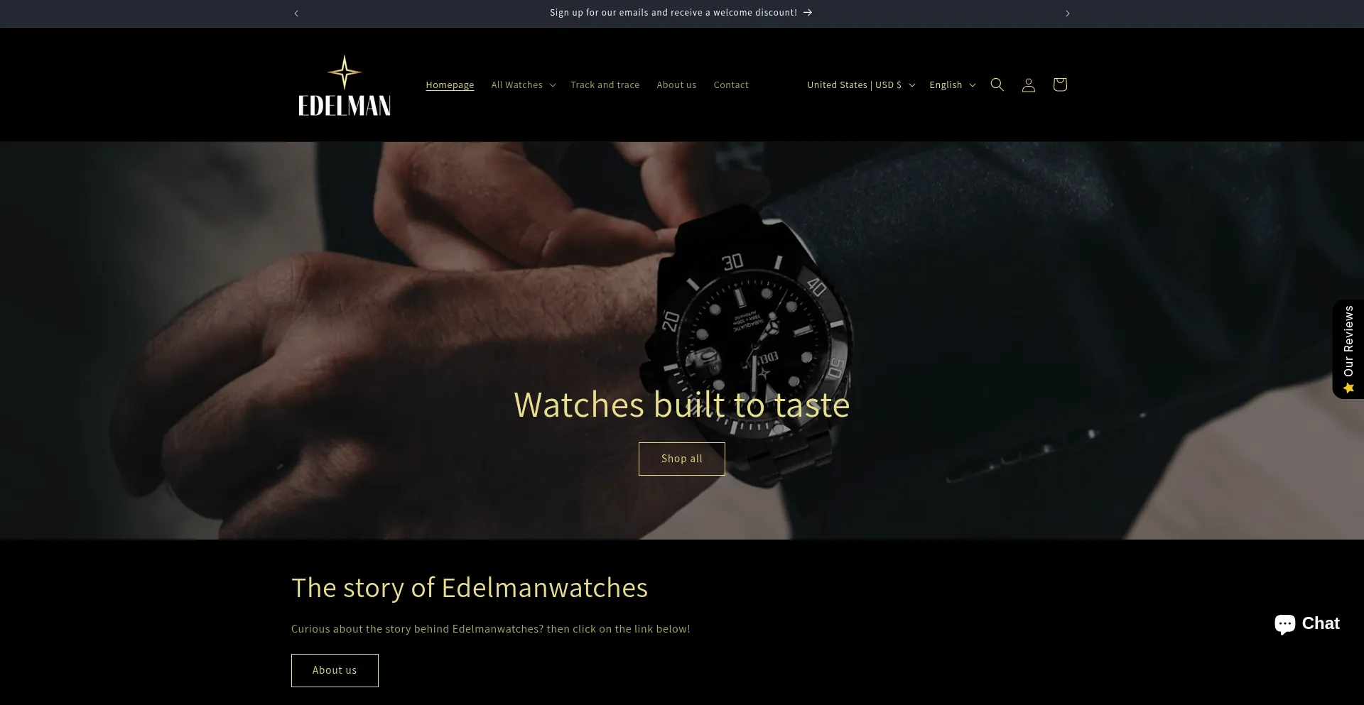Click the Shop all button

coord(681,459)
